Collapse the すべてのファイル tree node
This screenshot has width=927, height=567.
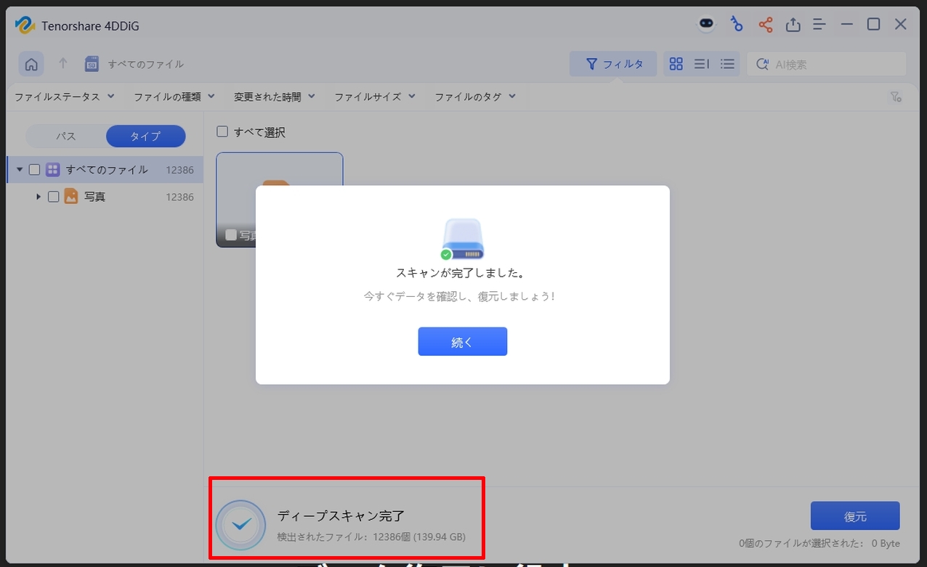(x=20, y=170)
